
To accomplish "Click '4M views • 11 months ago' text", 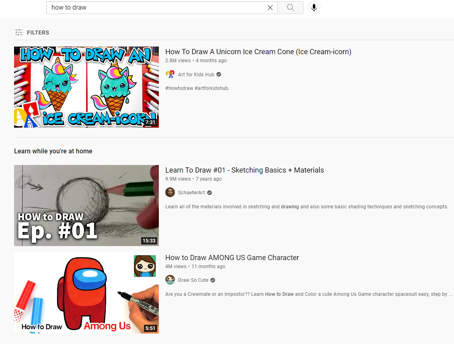I will [195, 267].
